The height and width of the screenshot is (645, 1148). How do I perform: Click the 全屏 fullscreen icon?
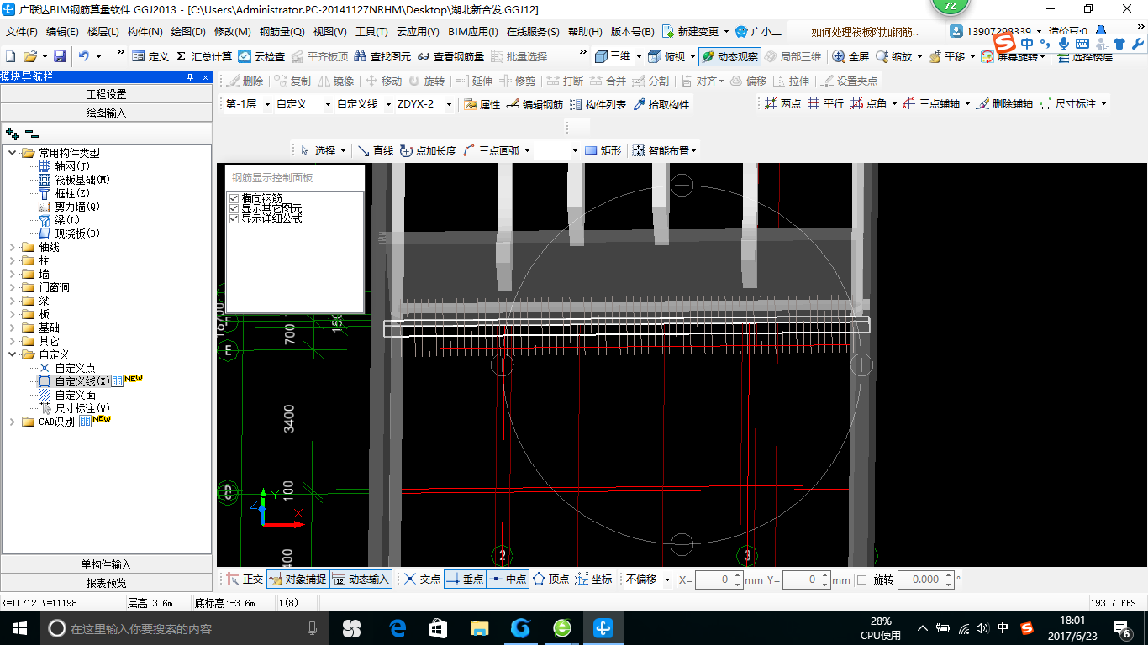click(x=850, y=56)
